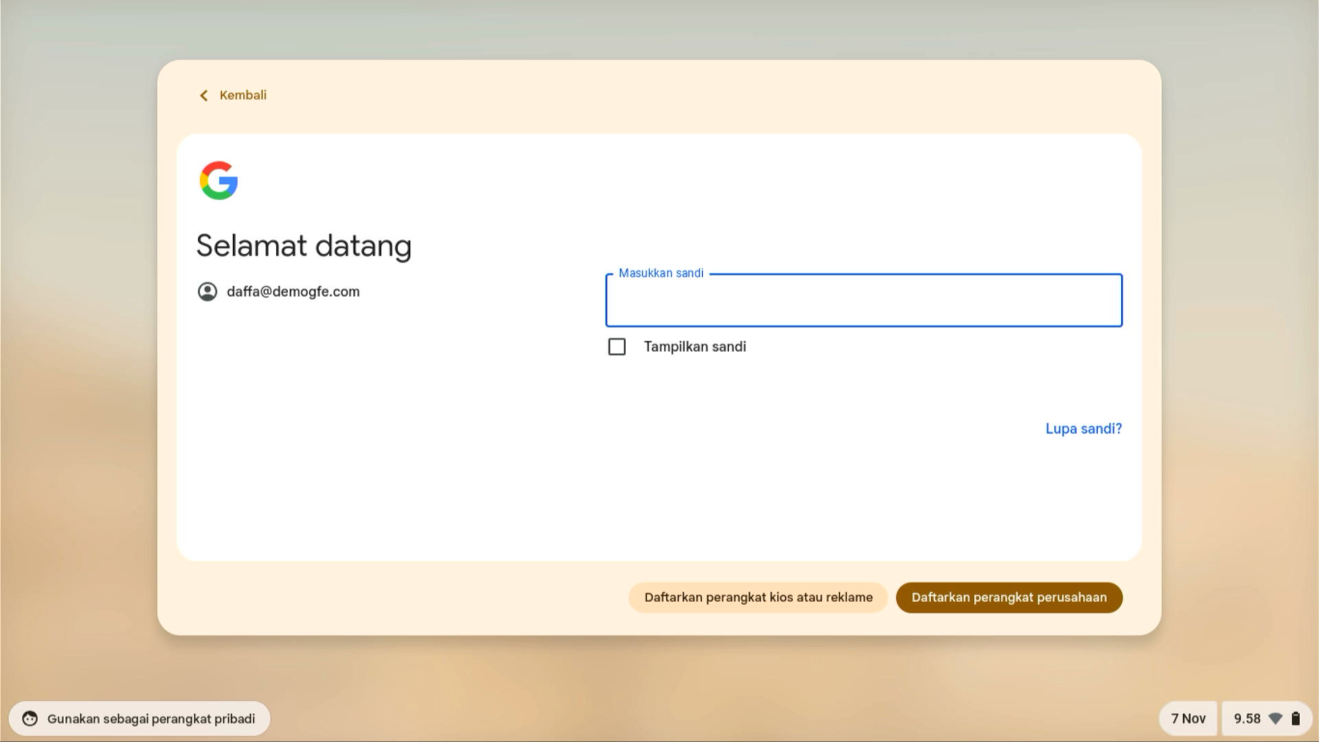The image size is (1319, 742).
Task: Expand the date pill showing 7 Nov
Action: (x=1188, y=718)
